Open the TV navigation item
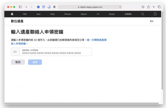The width and height of the screenshot is (166, 108). pyautogui.click(x=98, y=14)
